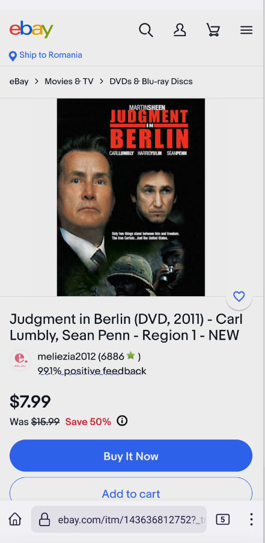View 99.1% positive feedback details

(x=92, y=371)
